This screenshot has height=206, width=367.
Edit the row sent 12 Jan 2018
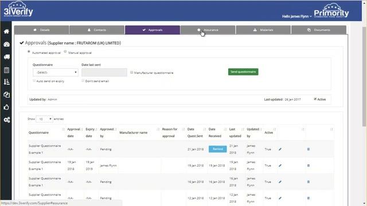280,198
